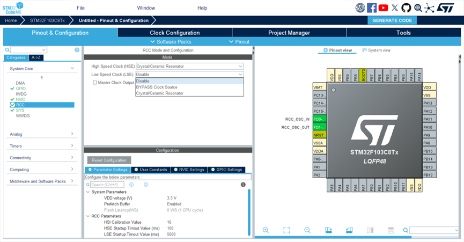Screen dimensions: 464x242
Task: Open the YouTube link icon
Action: click(383, 8)
